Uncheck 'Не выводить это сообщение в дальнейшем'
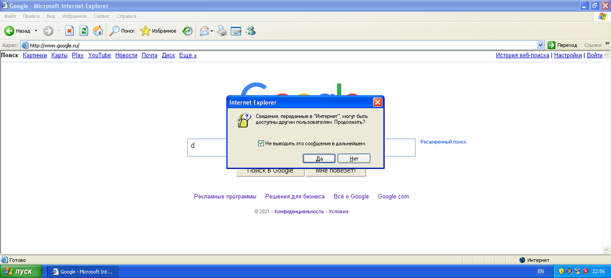 click(x=261, y=144)
